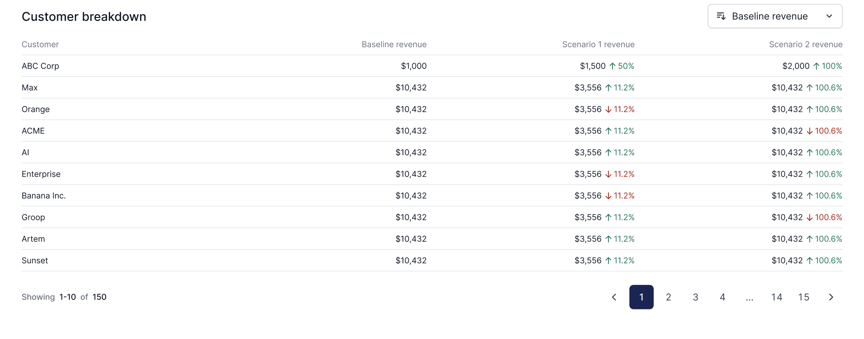Click the sort icon in Baseline revenue dropdown
Screen dimensions: 864x339
click(721, 16)
